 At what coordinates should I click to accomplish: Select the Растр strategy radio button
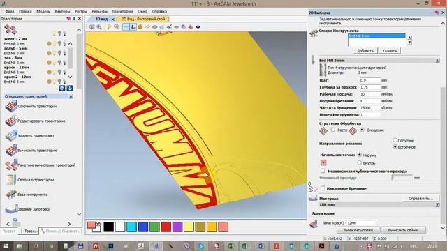pyautogui.click(x=333, y=130)
